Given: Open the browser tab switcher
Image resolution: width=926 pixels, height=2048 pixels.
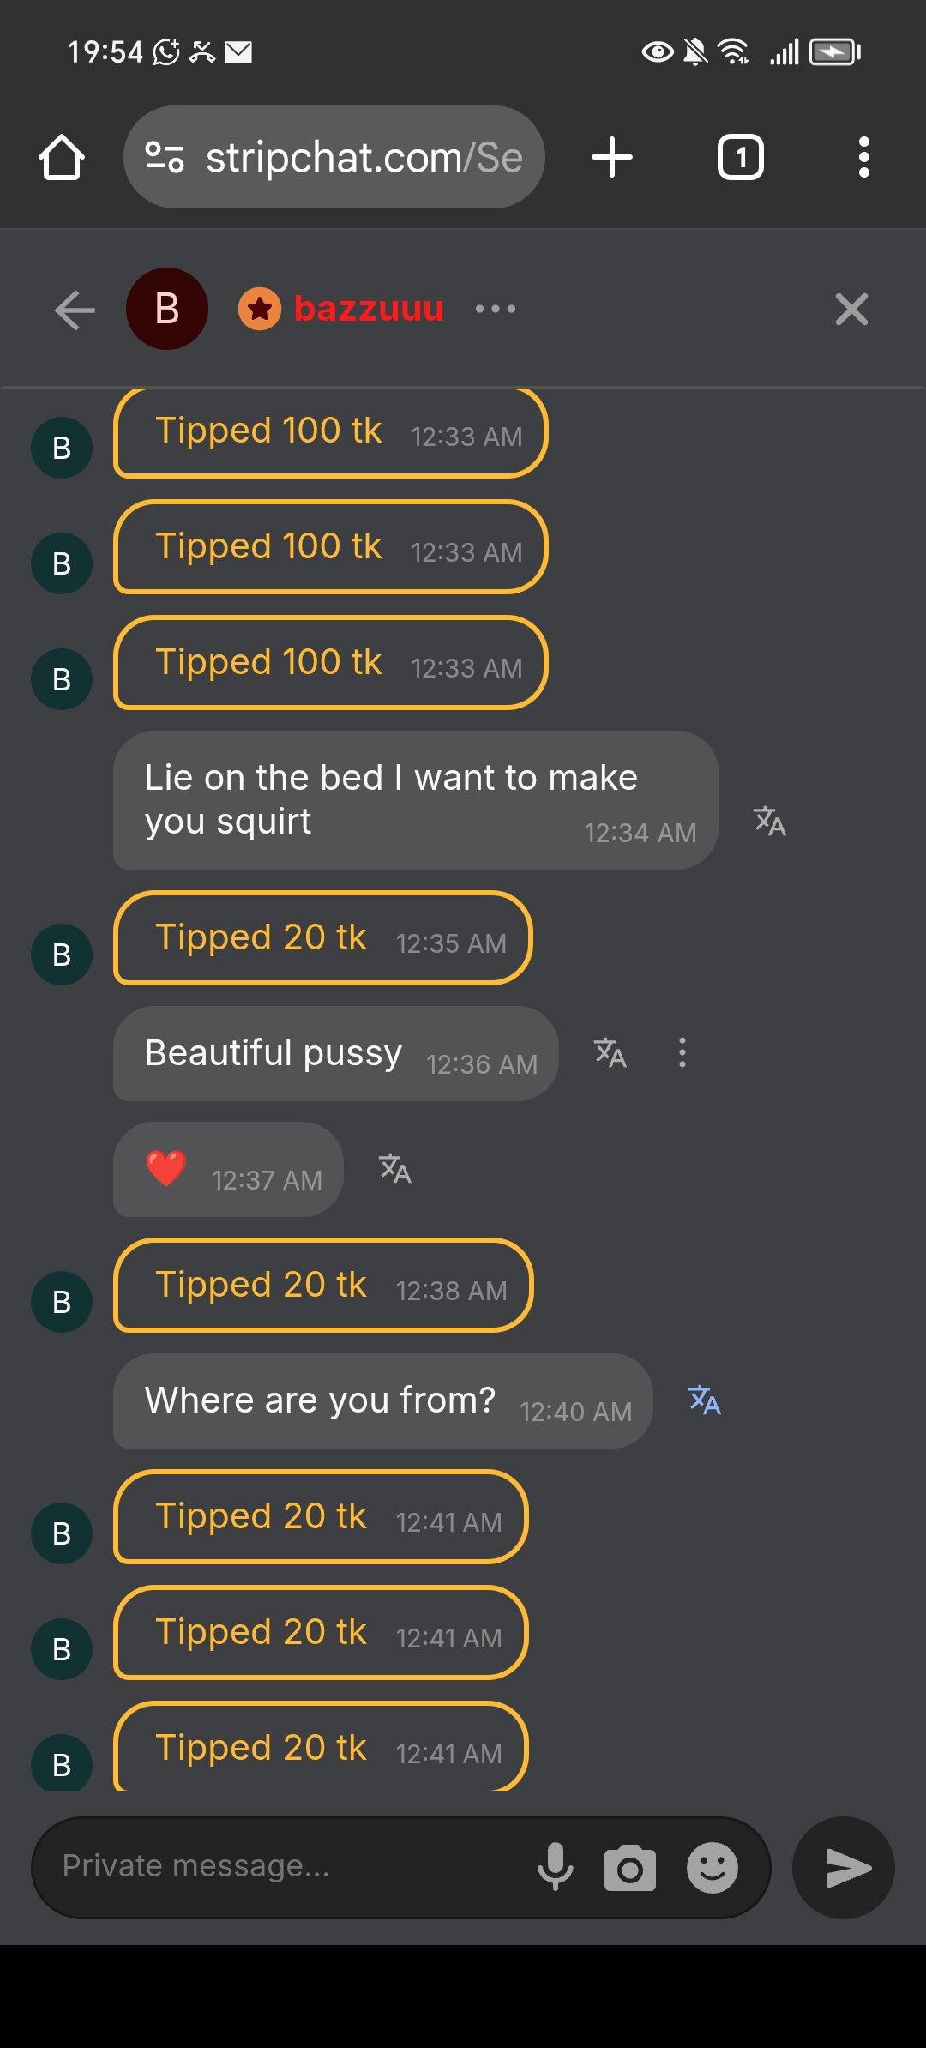Looking at the screenshot, I should point(740,158).
